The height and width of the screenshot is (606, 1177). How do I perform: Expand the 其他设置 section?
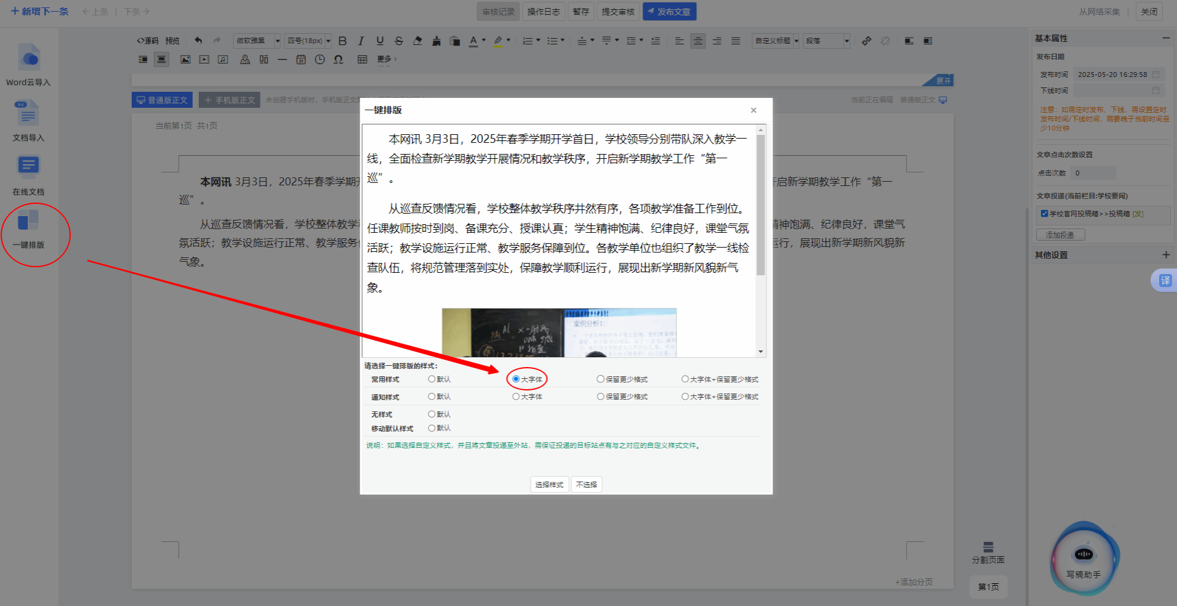1165,255
